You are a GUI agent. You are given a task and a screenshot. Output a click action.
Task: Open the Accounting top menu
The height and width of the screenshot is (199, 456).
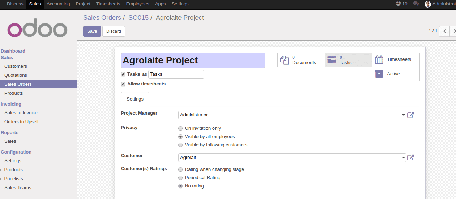[x=58, y=4]
